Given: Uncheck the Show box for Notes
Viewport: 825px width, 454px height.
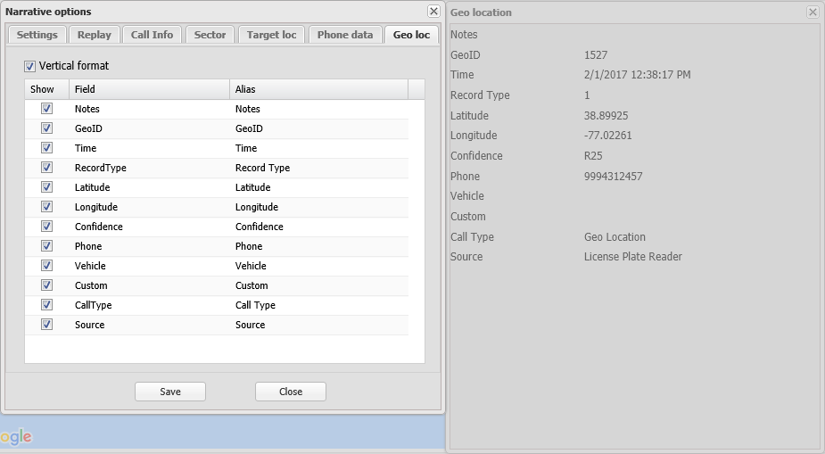Looking at the screenshot, I should [x=47, y=109].
